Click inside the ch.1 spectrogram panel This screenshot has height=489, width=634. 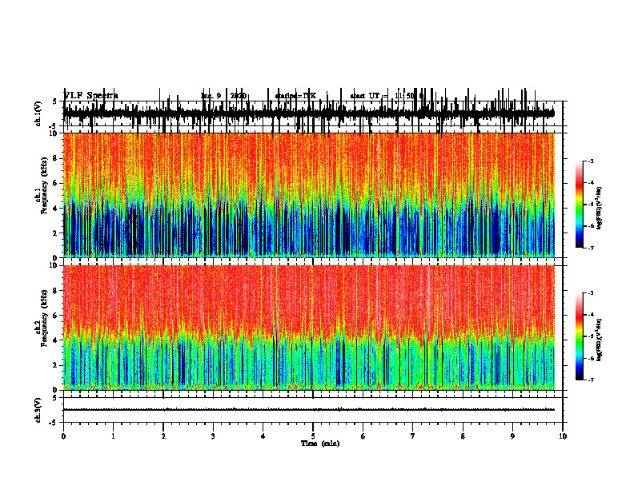[309, 195]
